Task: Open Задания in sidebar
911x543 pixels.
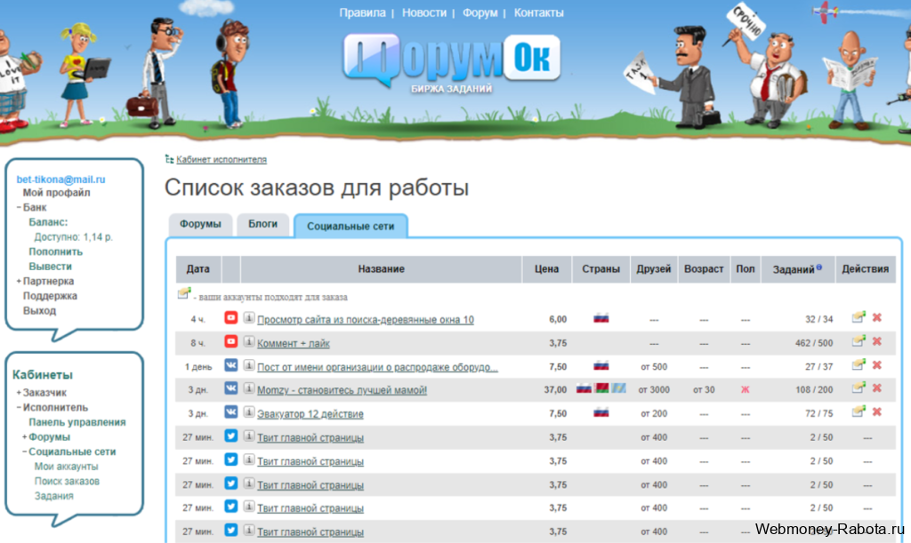Action: pos(54,496)
